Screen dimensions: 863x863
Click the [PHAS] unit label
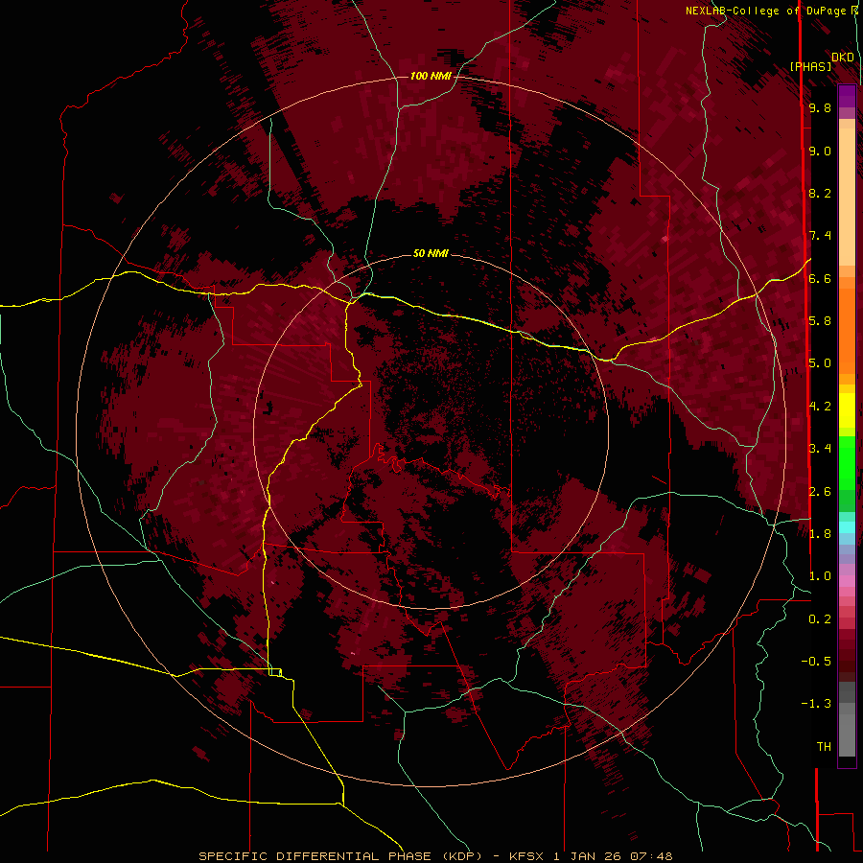[x=810, y=66]
